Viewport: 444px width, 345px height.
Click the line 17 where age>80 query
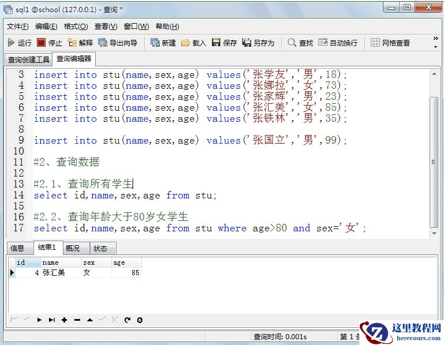[x=200, y=228]
